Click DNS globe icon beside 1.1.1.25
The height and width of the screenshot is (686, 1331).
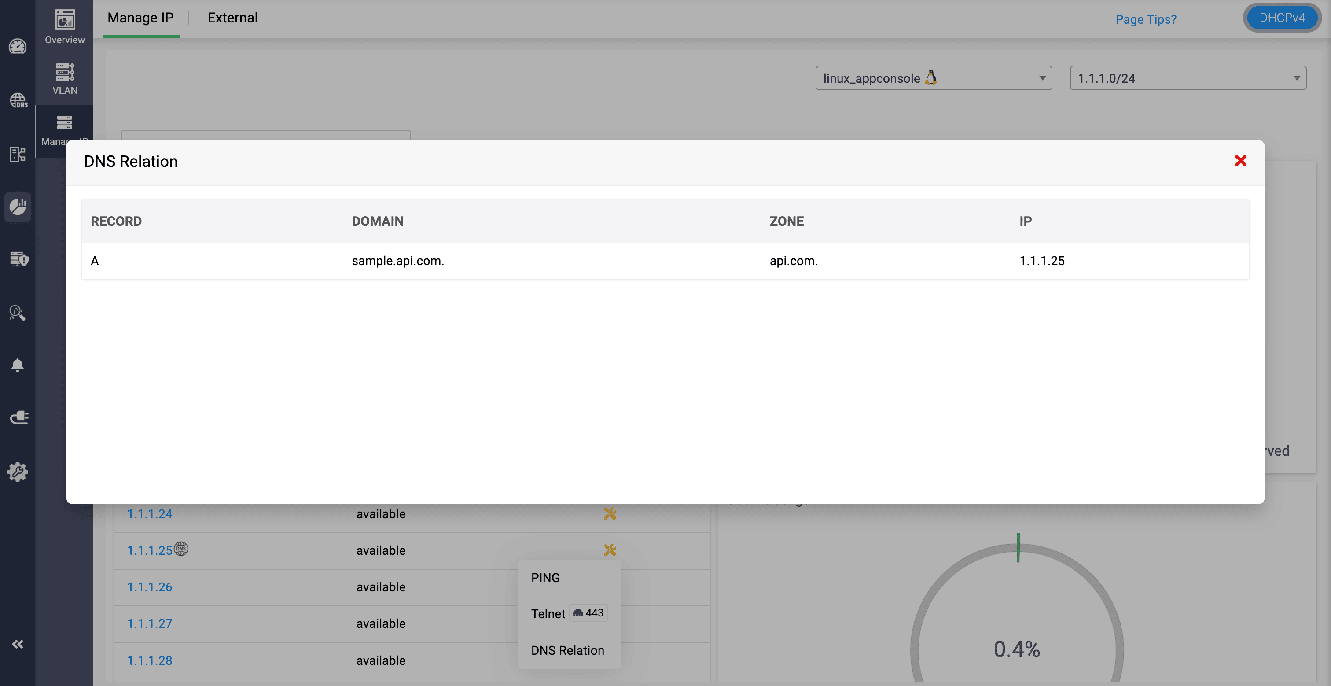tap(181, 549)
